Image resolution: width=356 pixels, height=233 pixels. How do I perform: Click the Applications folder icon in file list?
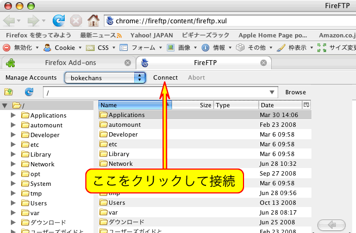pyautogui.click(x=103, y=114)
